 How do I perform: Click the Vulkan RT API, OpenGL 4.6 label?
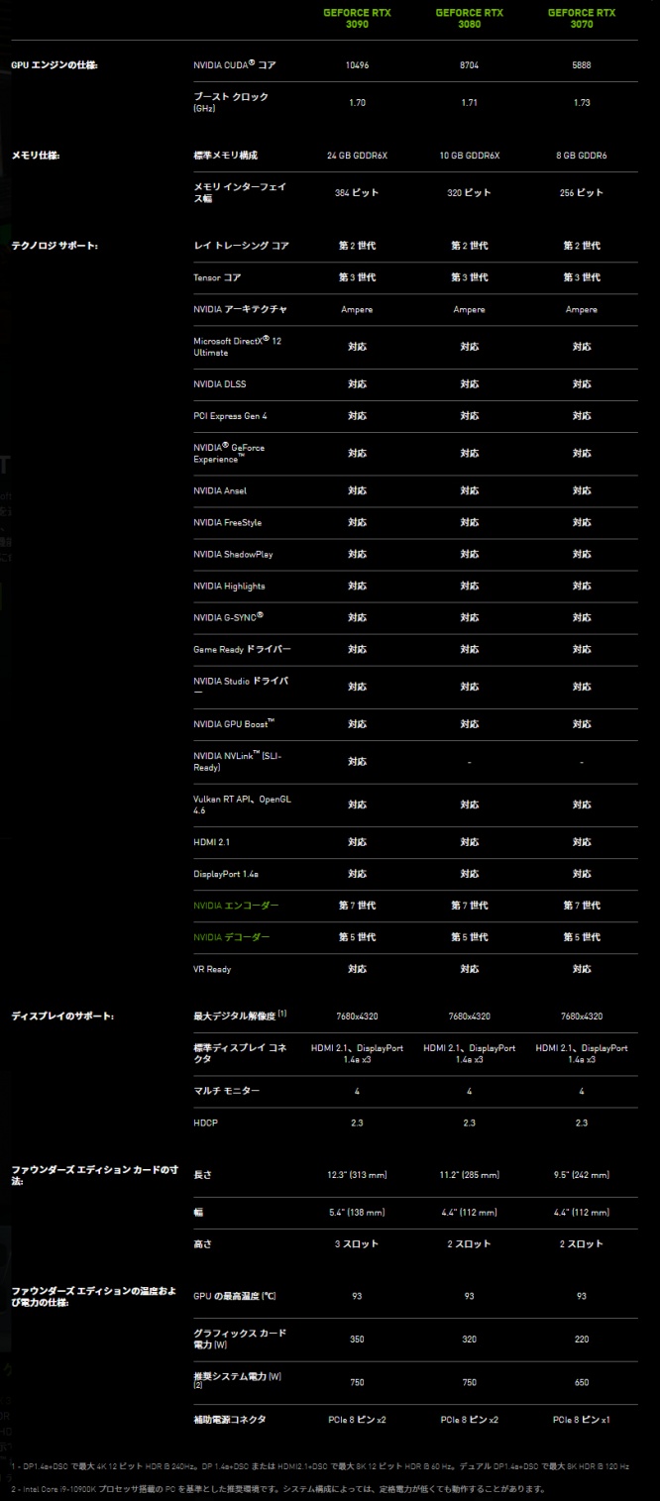[242, 804]
